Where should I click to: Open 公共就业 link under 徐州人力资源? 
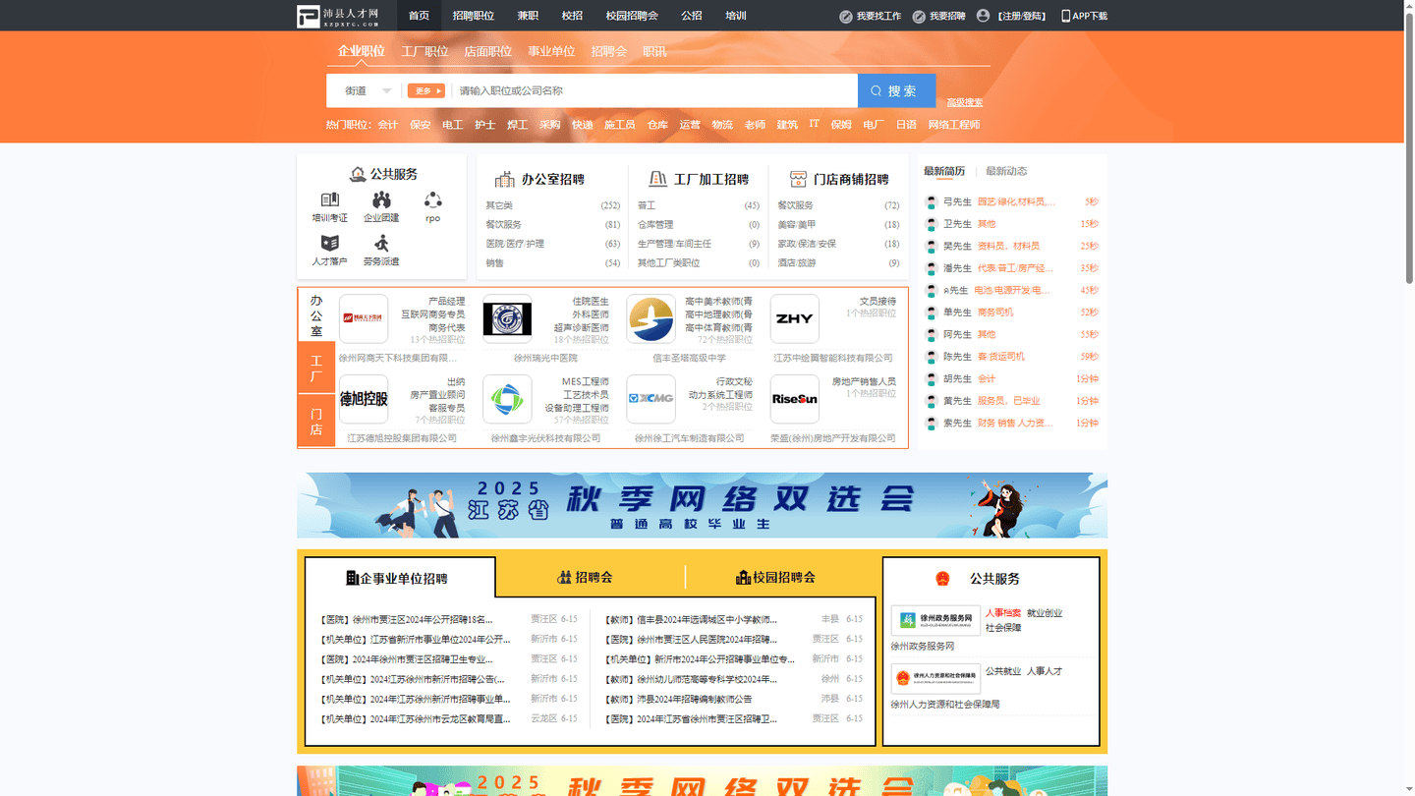click(1003, 671)
